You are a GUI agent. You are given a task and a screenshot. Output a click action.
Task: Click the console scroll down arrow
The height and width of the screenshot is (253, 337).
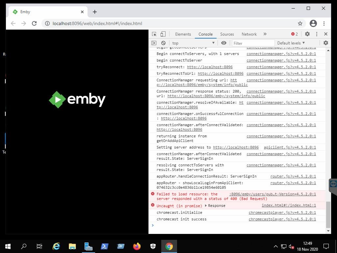click(x=328, y=231)
